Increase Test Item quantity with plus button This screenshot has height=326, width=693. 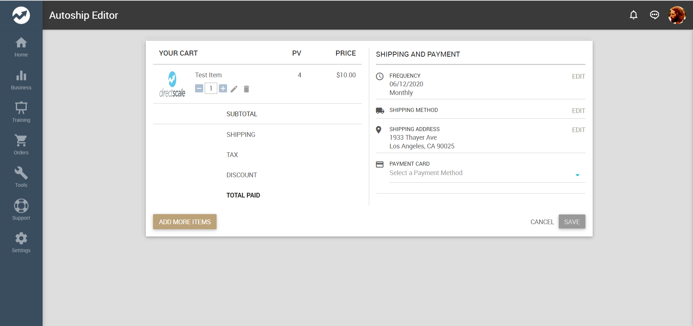pyautogui.click(x=223, y=88)
